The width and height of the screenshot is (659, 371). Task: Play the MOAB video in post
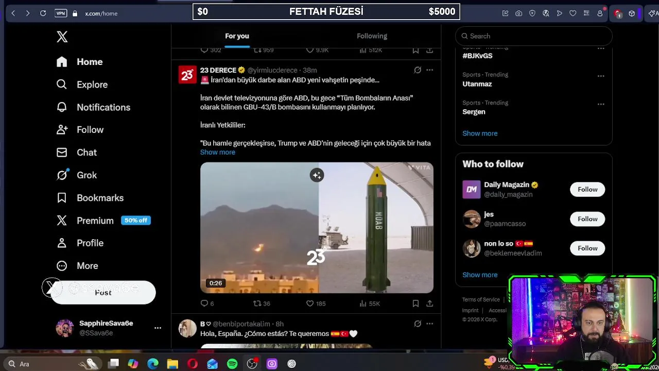point(317,228)
